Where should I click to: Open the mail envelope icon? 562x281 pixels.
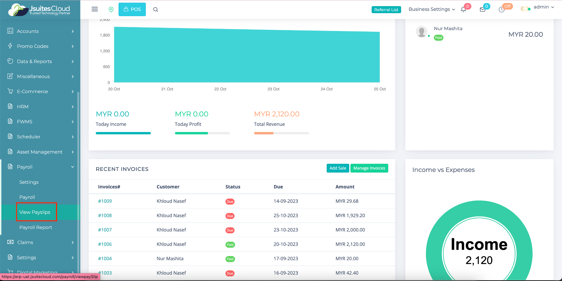click(x=482, y=10)
